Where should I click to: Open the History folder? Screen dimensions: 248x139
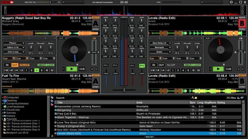11,116
